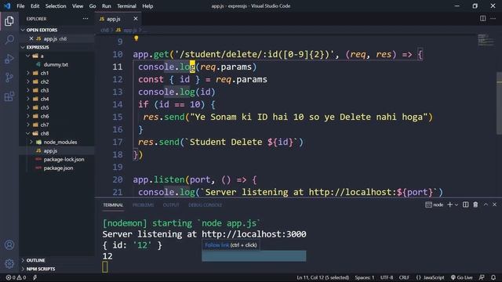
Task: Switch to the Problems panel tab
Action: pyautogui.click(x=143, y=205)
